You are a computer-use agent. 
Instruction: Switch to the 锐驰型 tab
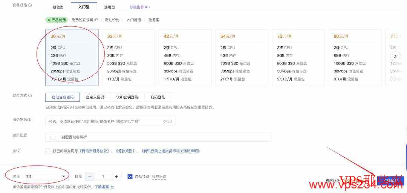tap(58, 7)
